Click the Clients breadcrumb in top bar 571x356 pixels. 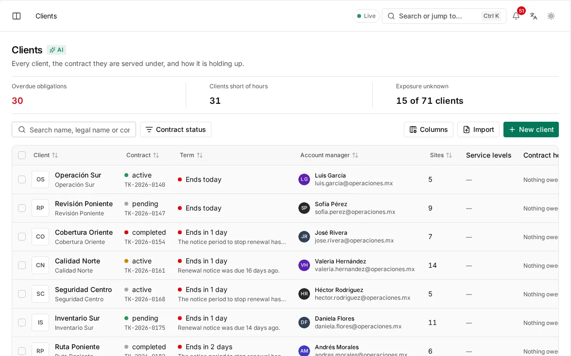tap(46, 16)
